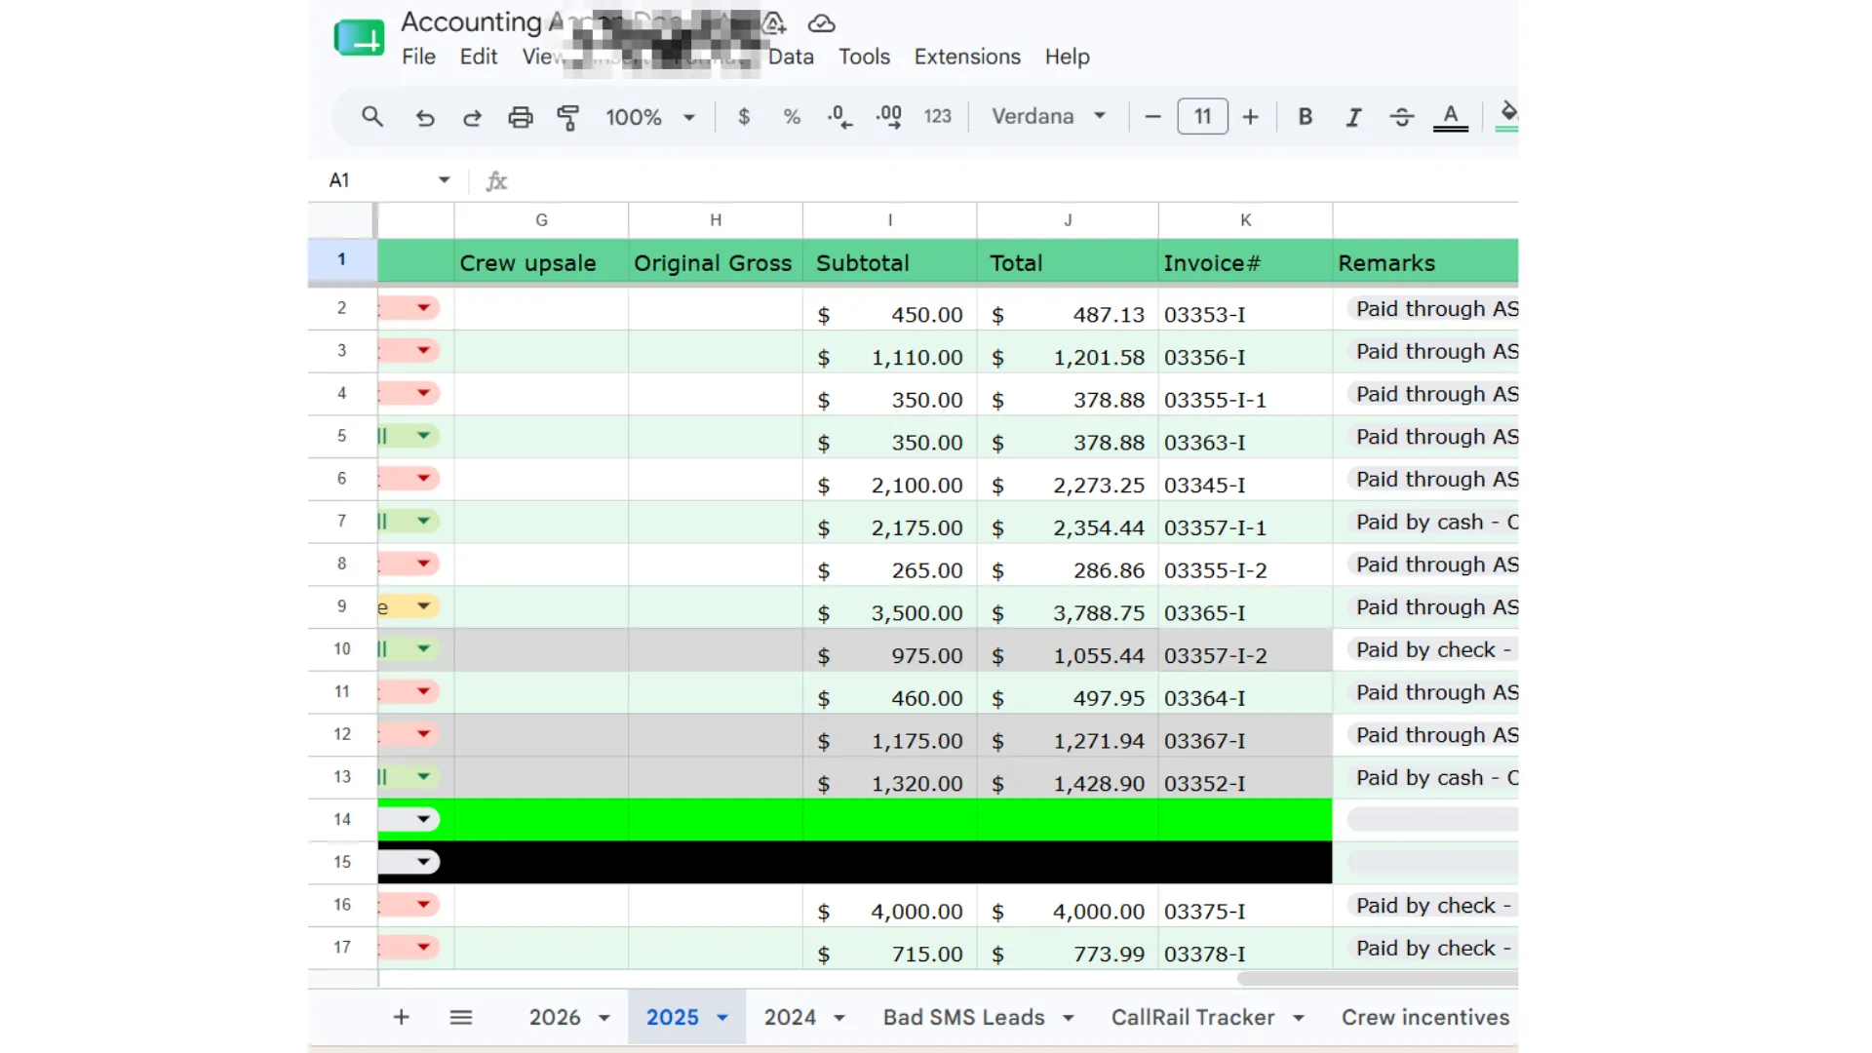Open the Google Sheets home icon
The height and width of the screenshot is (1053, 1872).
(359, 38)
